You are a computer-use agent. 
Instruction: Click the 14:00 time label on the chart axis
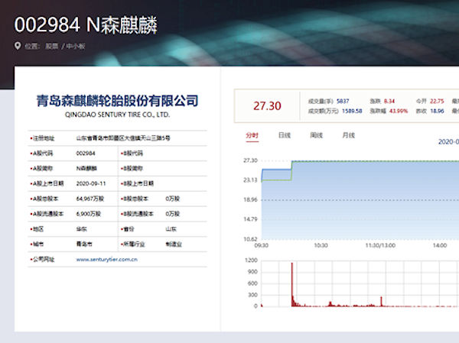point(440,245)
